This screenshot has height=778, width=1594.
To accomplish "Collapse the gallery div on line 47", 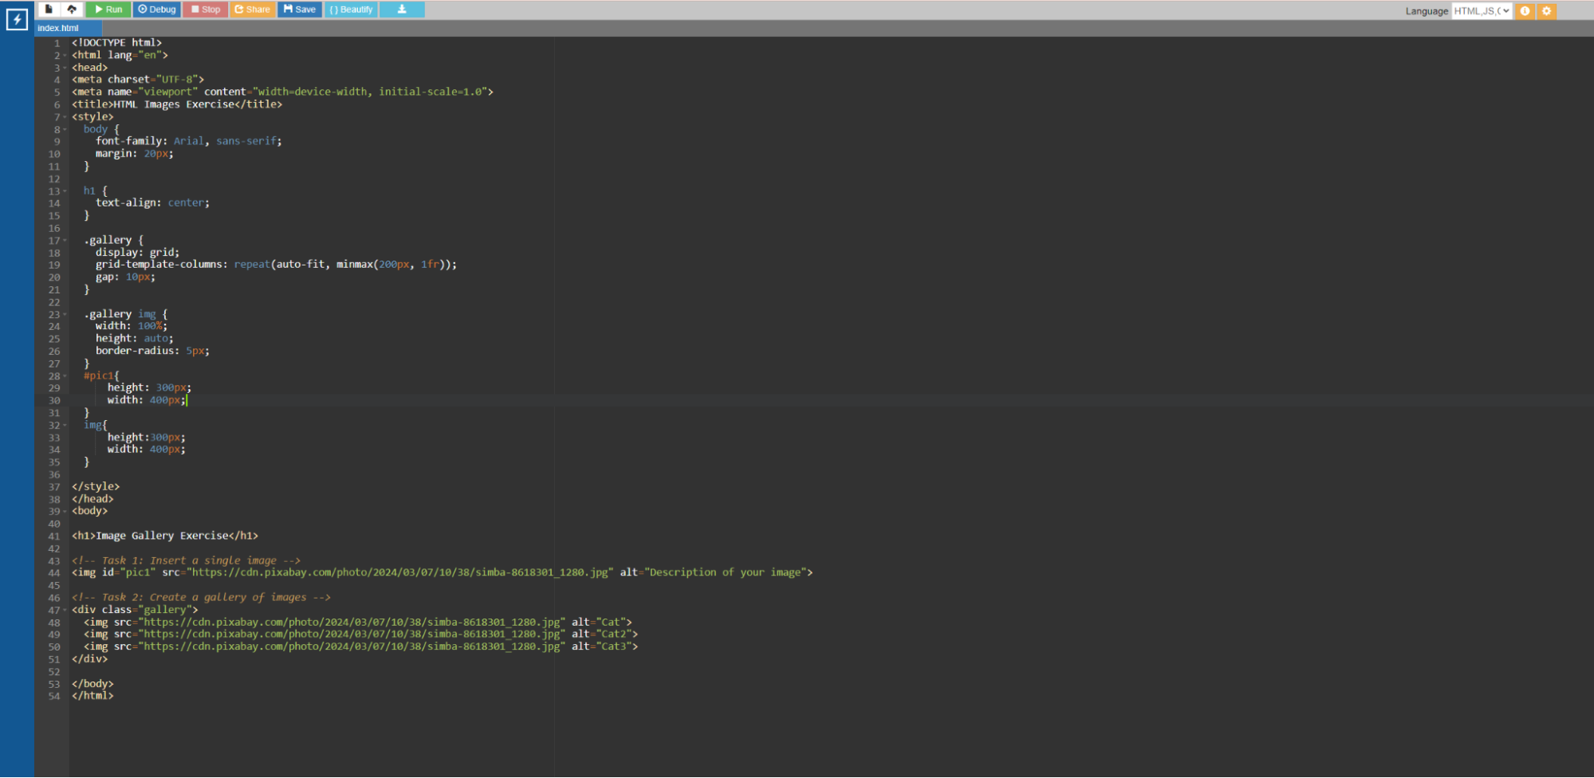I will 65,611.
